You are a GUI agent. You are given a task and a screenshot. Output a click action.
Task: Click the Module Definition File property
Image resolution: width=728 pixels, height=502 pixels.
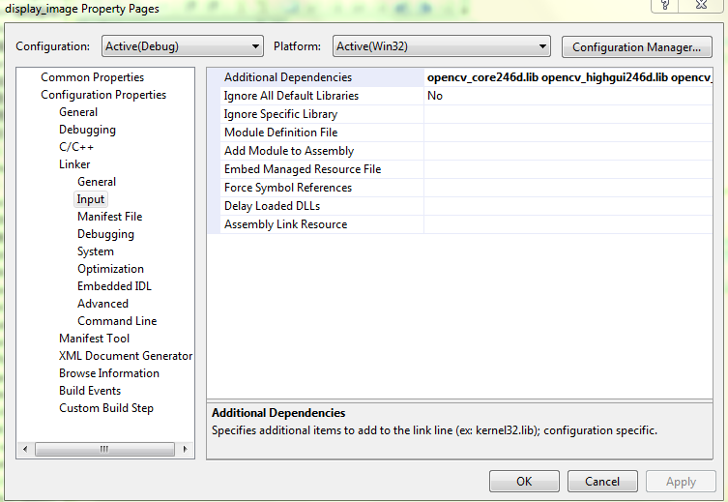point(280,133)
